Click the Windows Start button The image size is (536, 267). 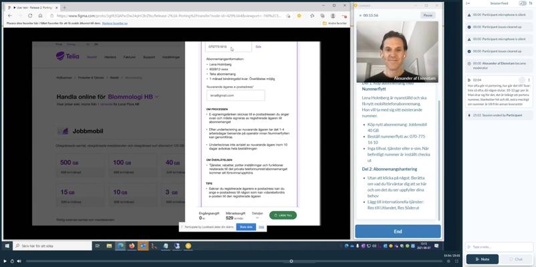coord(7,246)
